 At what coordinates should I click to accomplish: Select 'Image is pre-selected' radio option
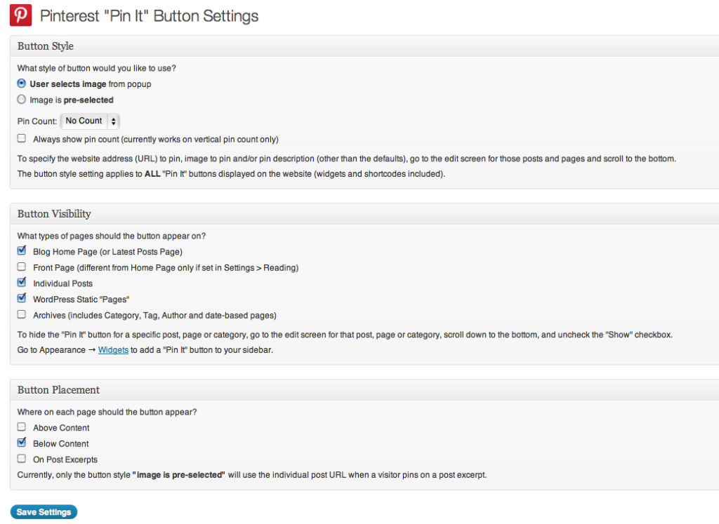click(x=22, y=100)
